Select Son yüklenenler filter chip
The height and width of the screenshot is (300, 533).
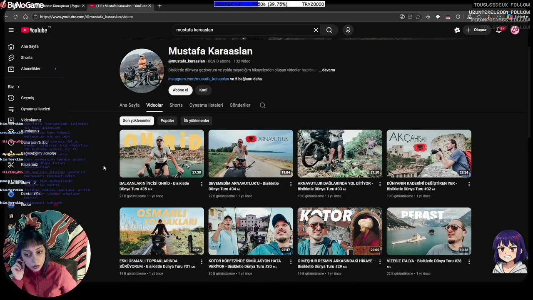[x=137, y=121]
